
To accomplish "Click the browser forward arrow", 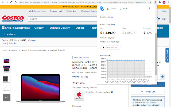I will 7,2.
